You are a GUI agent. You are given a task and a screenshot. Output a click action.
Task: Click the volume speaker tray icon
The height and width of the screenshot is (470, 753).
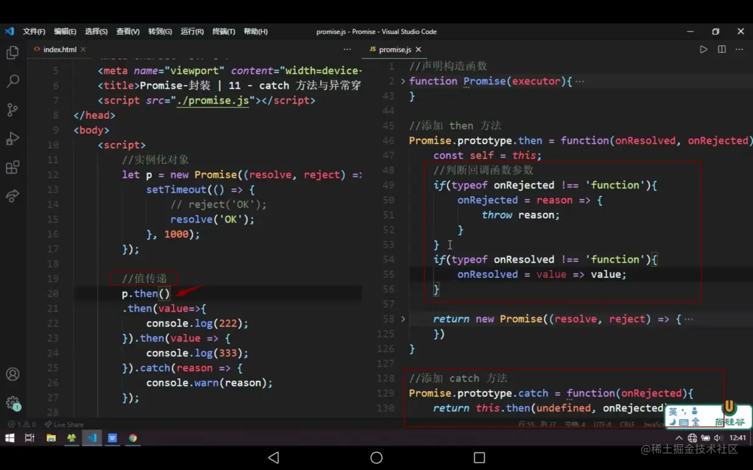[x=718, y=438]
